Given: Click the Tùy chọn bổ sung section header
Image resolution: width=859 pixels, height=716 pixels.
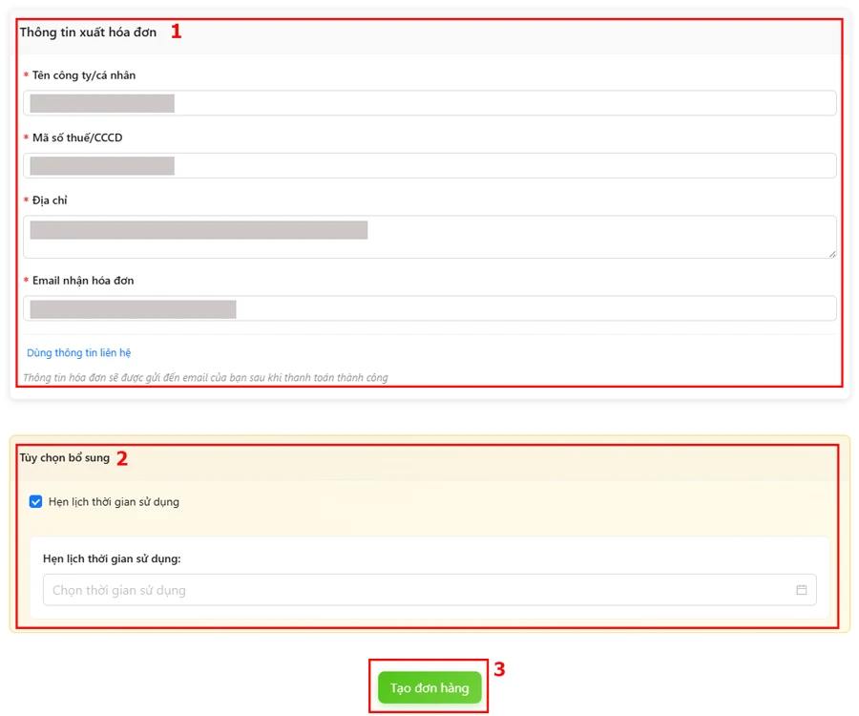Looking at the screenshot, I should (x=64, y=458).
